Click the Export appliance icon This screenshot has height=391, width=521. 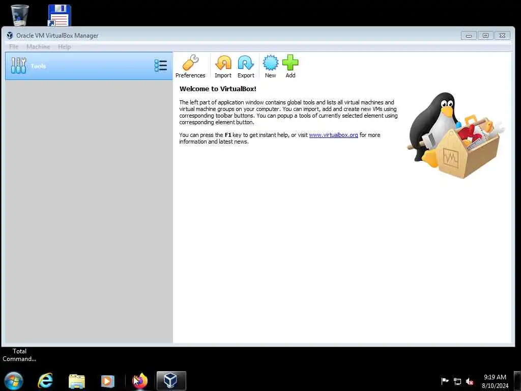pos(246,66)
